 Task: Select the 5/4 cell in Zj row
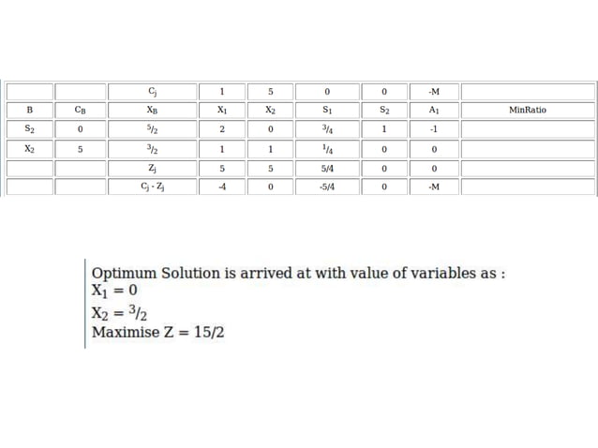327,168
